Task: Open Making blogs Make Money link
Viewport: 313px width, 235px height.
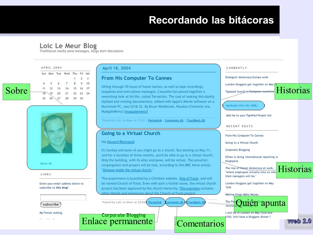Action: point(242,194)
